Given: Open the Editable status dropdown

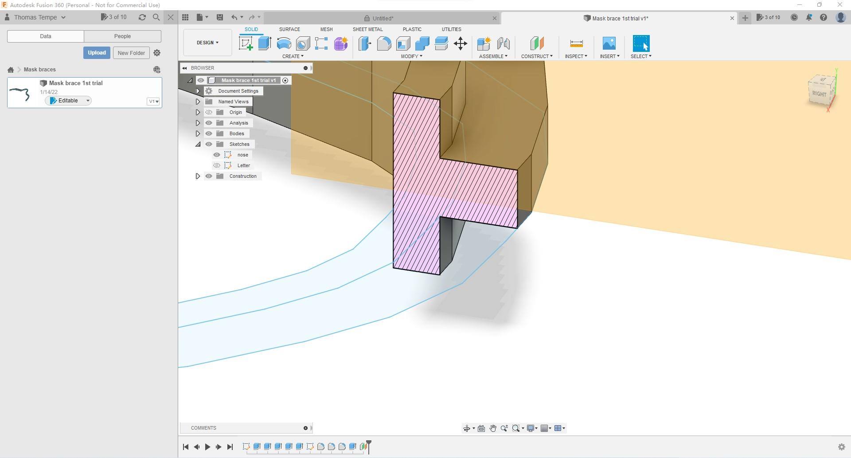Looking at the screenshot, I should (88, 101).
